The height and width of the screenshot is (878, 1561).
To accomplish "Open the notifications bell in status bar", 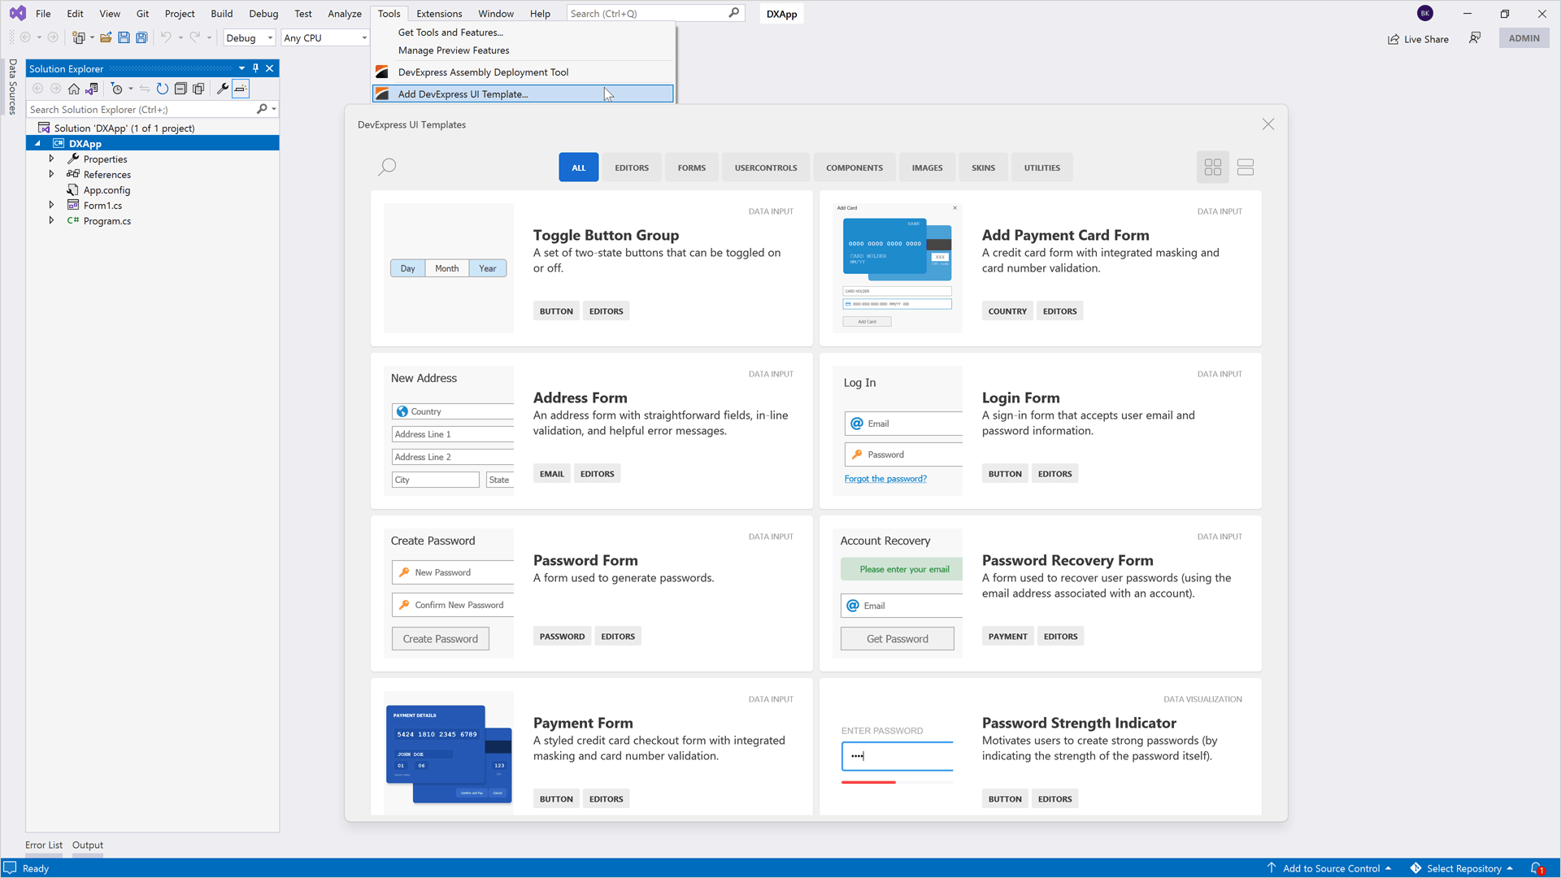I will [1536, 868].
